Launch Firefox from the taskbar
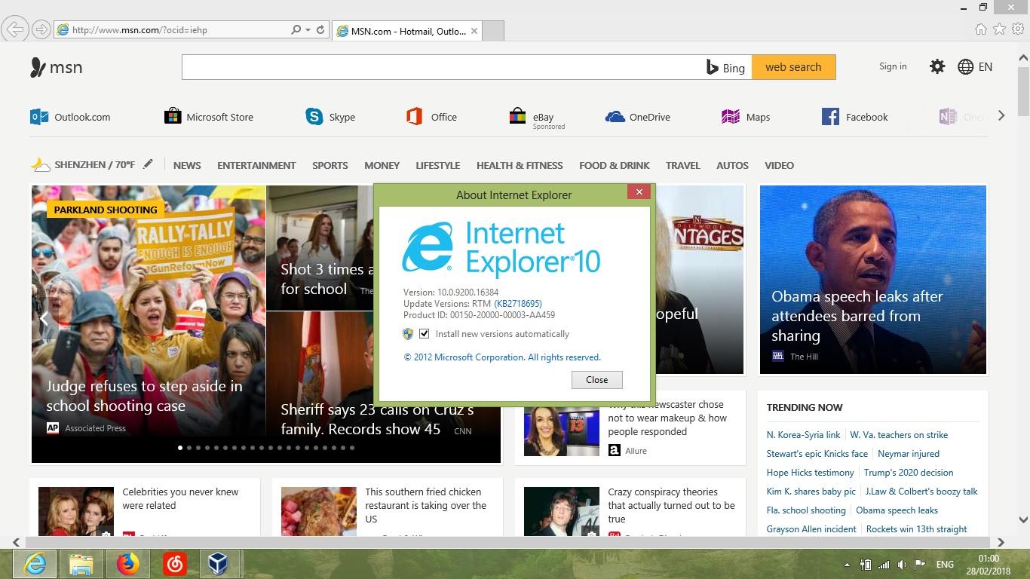Image resolution: width=1030 pixels, height=579 pixels. 127,563
